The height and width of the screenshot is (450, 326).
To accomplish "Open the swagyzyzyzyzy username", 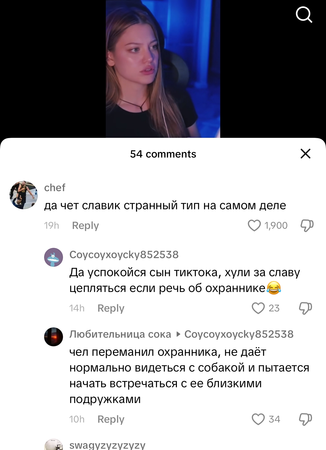I will click(107, 445).
